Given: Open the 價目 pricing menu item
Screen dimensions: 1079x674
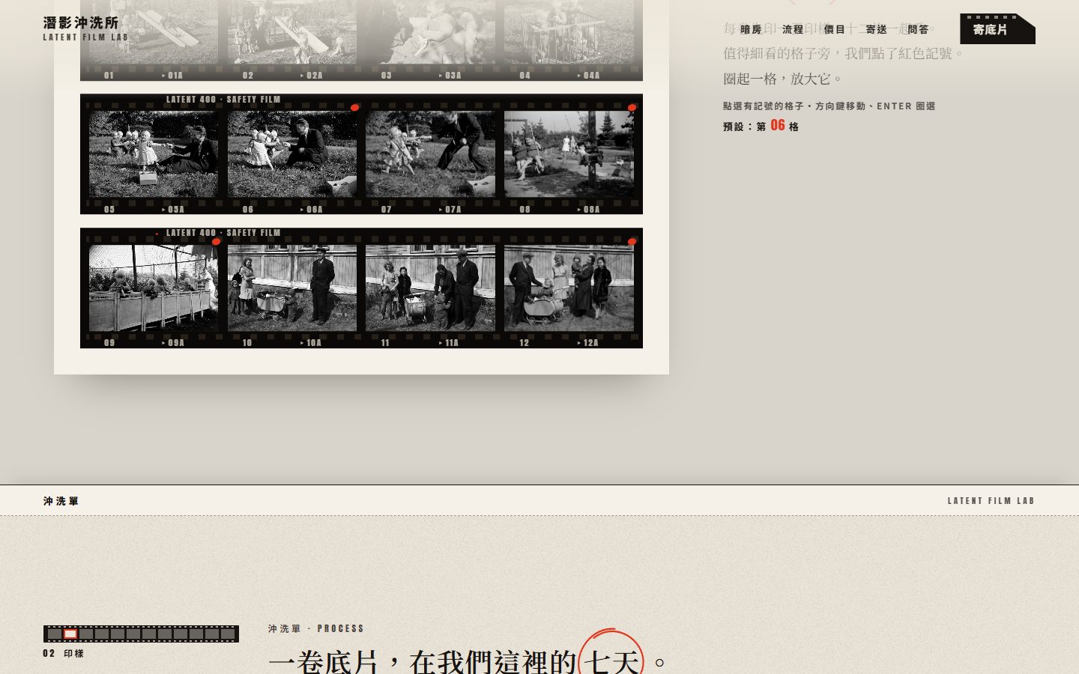Looking at the screenshot, I should [x=835, y=29].
